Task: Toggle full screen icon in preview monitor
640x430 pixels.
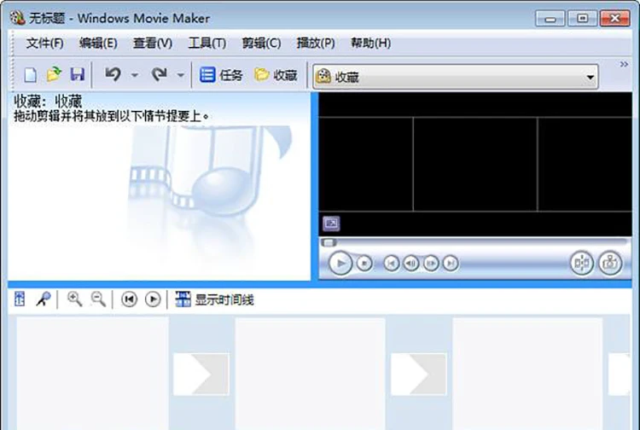Action: tap(331, 224)
